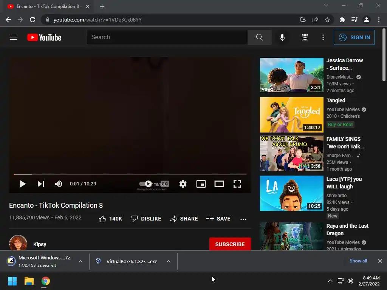Open taskbar clock and date
This screenshot has width=387, height=290.
click(x=369, y=281)
